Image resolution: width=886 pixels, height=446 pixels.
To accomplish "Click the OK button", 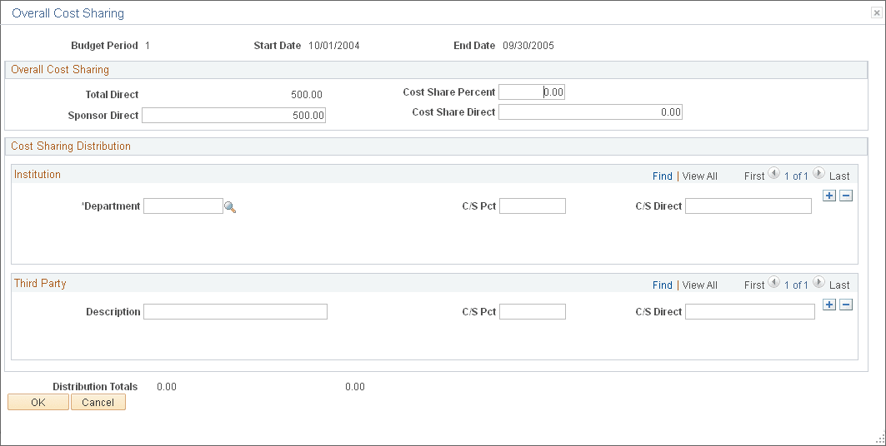I will 38,402.
